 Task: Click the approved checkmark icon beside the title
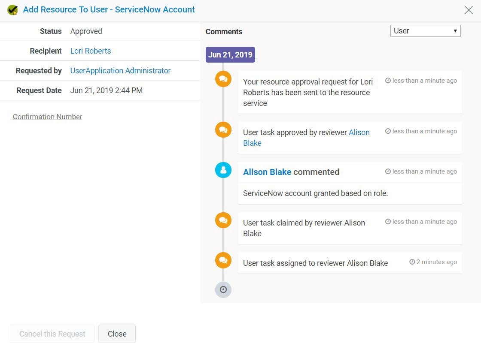coord(12,10)
